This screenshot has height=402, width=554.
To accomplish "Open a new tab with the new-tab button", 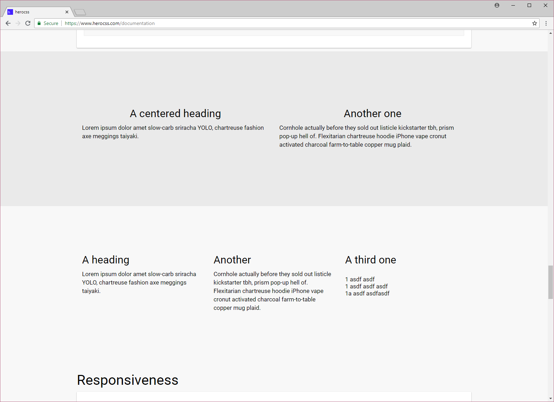I will [x=80, y=12].
